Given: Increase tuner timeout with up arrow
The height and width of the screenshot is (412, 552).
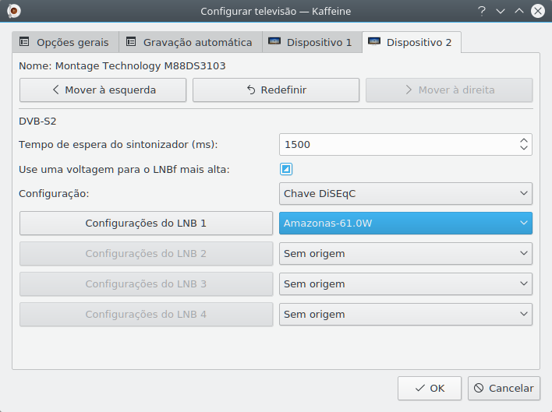Looking at the screenshot, I should pyautogui.click(x=523, y=140).
